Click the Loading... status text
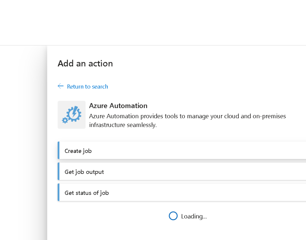 tap(194, 216)
